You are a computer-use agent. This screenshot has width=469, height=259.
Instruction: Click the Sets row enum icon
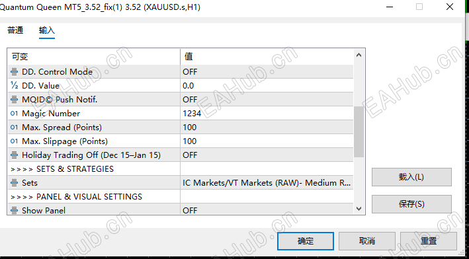tap(14, 183)
